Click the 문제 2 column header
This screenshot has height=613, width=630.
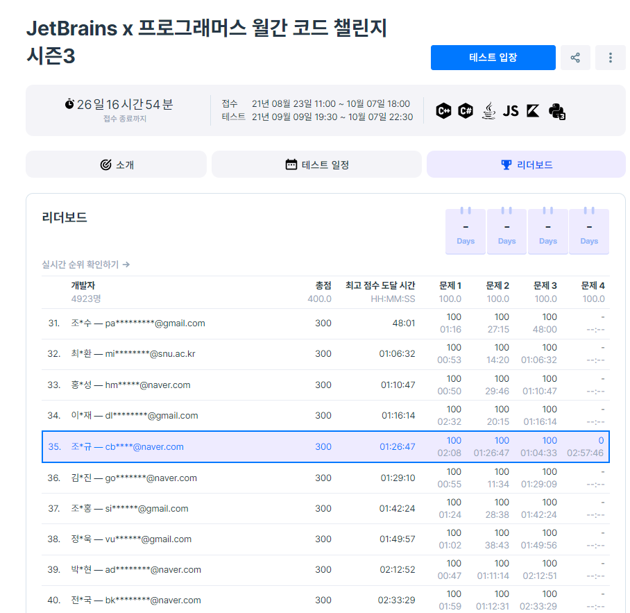pyautogui.click(x=497, y=285)
